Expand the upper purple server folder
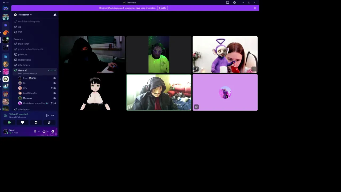The image size is (341, 192). pos(6,25)
